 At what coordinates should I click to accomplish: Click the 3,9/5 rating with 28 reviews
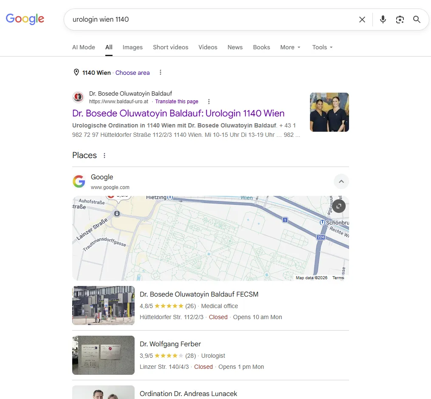(x=168, y=356)
